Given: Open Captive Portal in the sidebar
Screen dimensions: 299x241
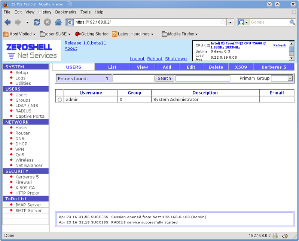Looking at the screenshot, I should pyautogui.click(x=30, y=116).
